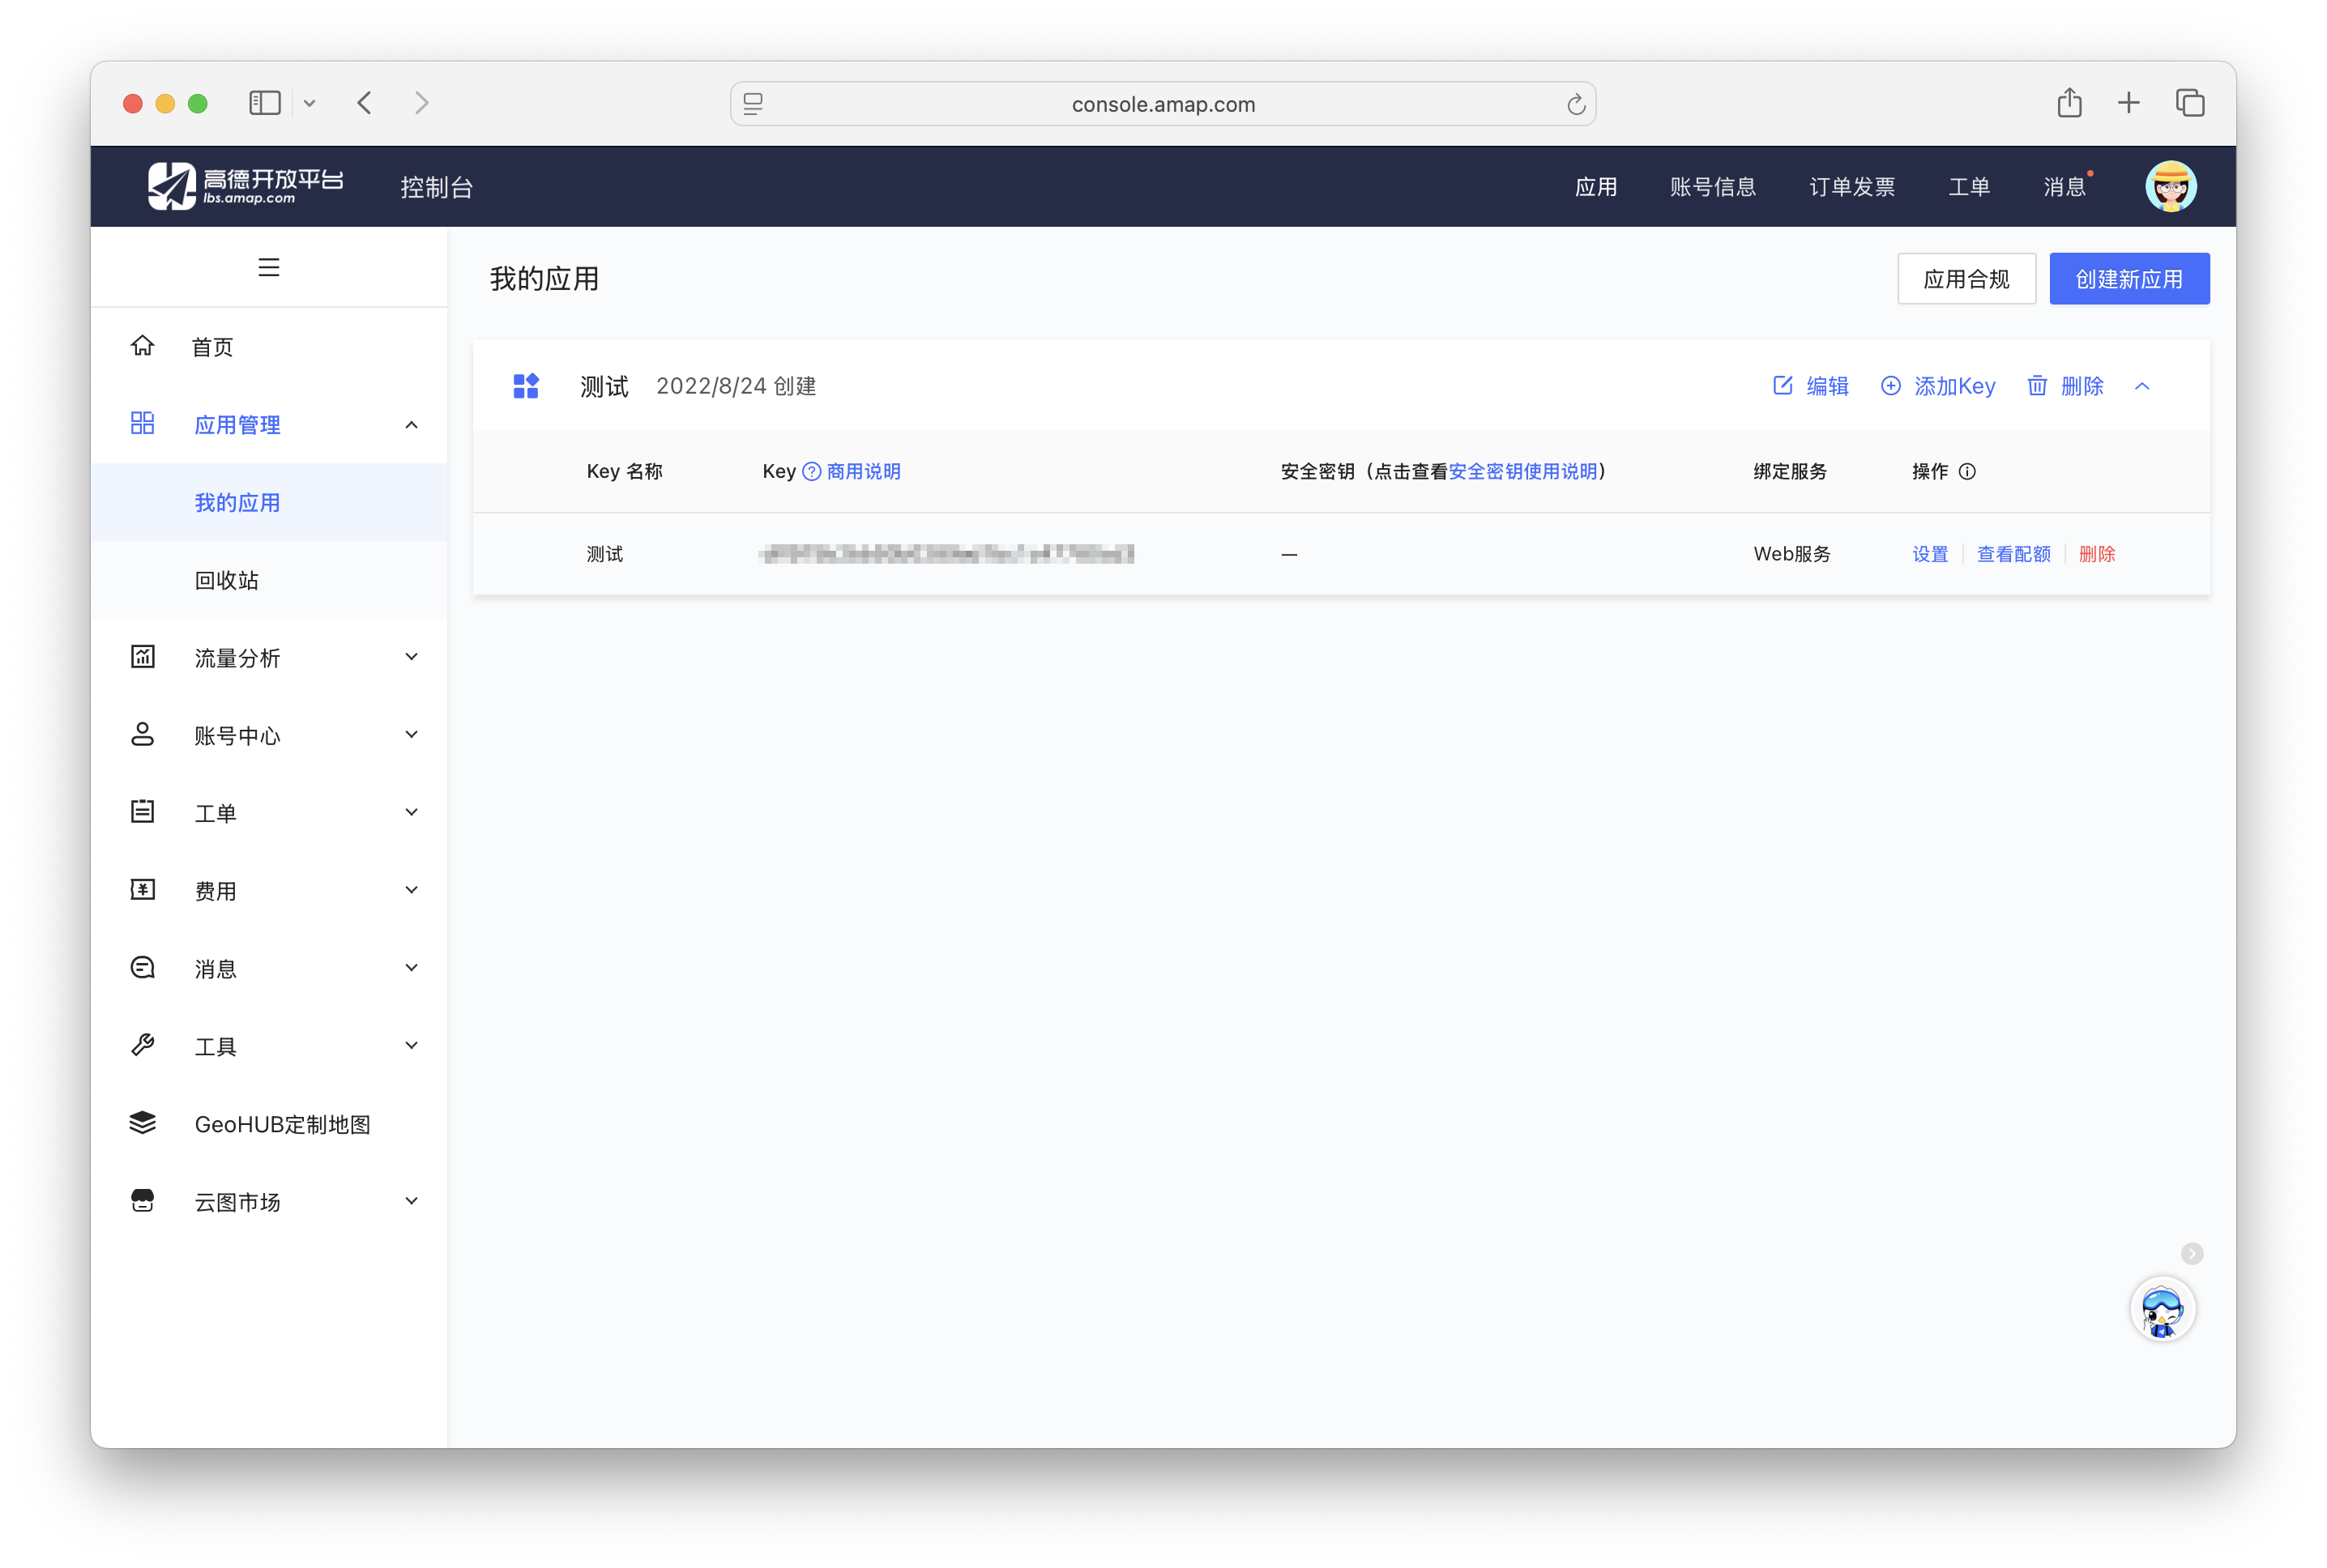
Task: Switch to 账号信息 in the top menu
Action: coord(1714,186)
